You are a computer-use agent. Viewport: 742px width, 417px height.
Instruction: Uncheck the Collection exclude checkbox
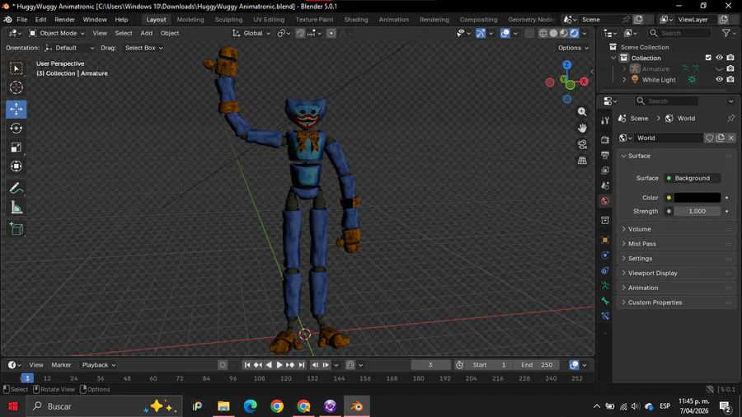708,58
